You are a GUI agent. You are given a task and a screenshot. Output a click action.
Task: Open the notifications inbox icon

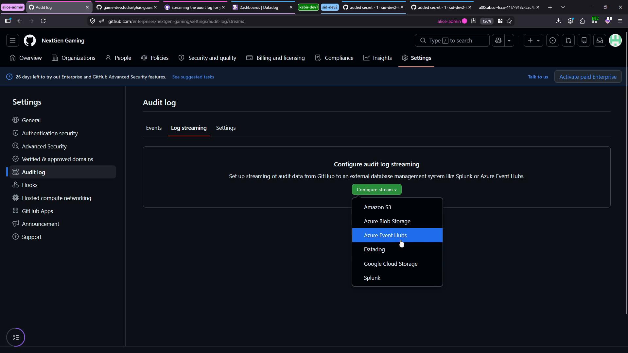600,41
